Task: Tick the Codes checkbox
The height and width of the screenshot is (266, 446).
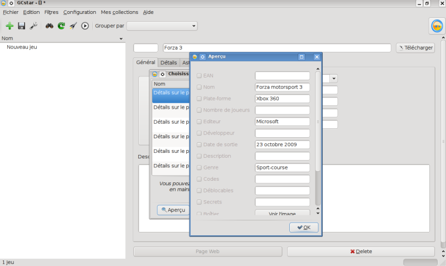Action: [199, 179]
